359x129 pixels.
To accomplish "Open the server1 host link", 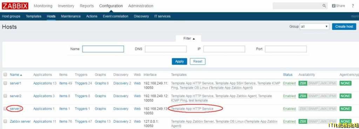I will [15, 83].
